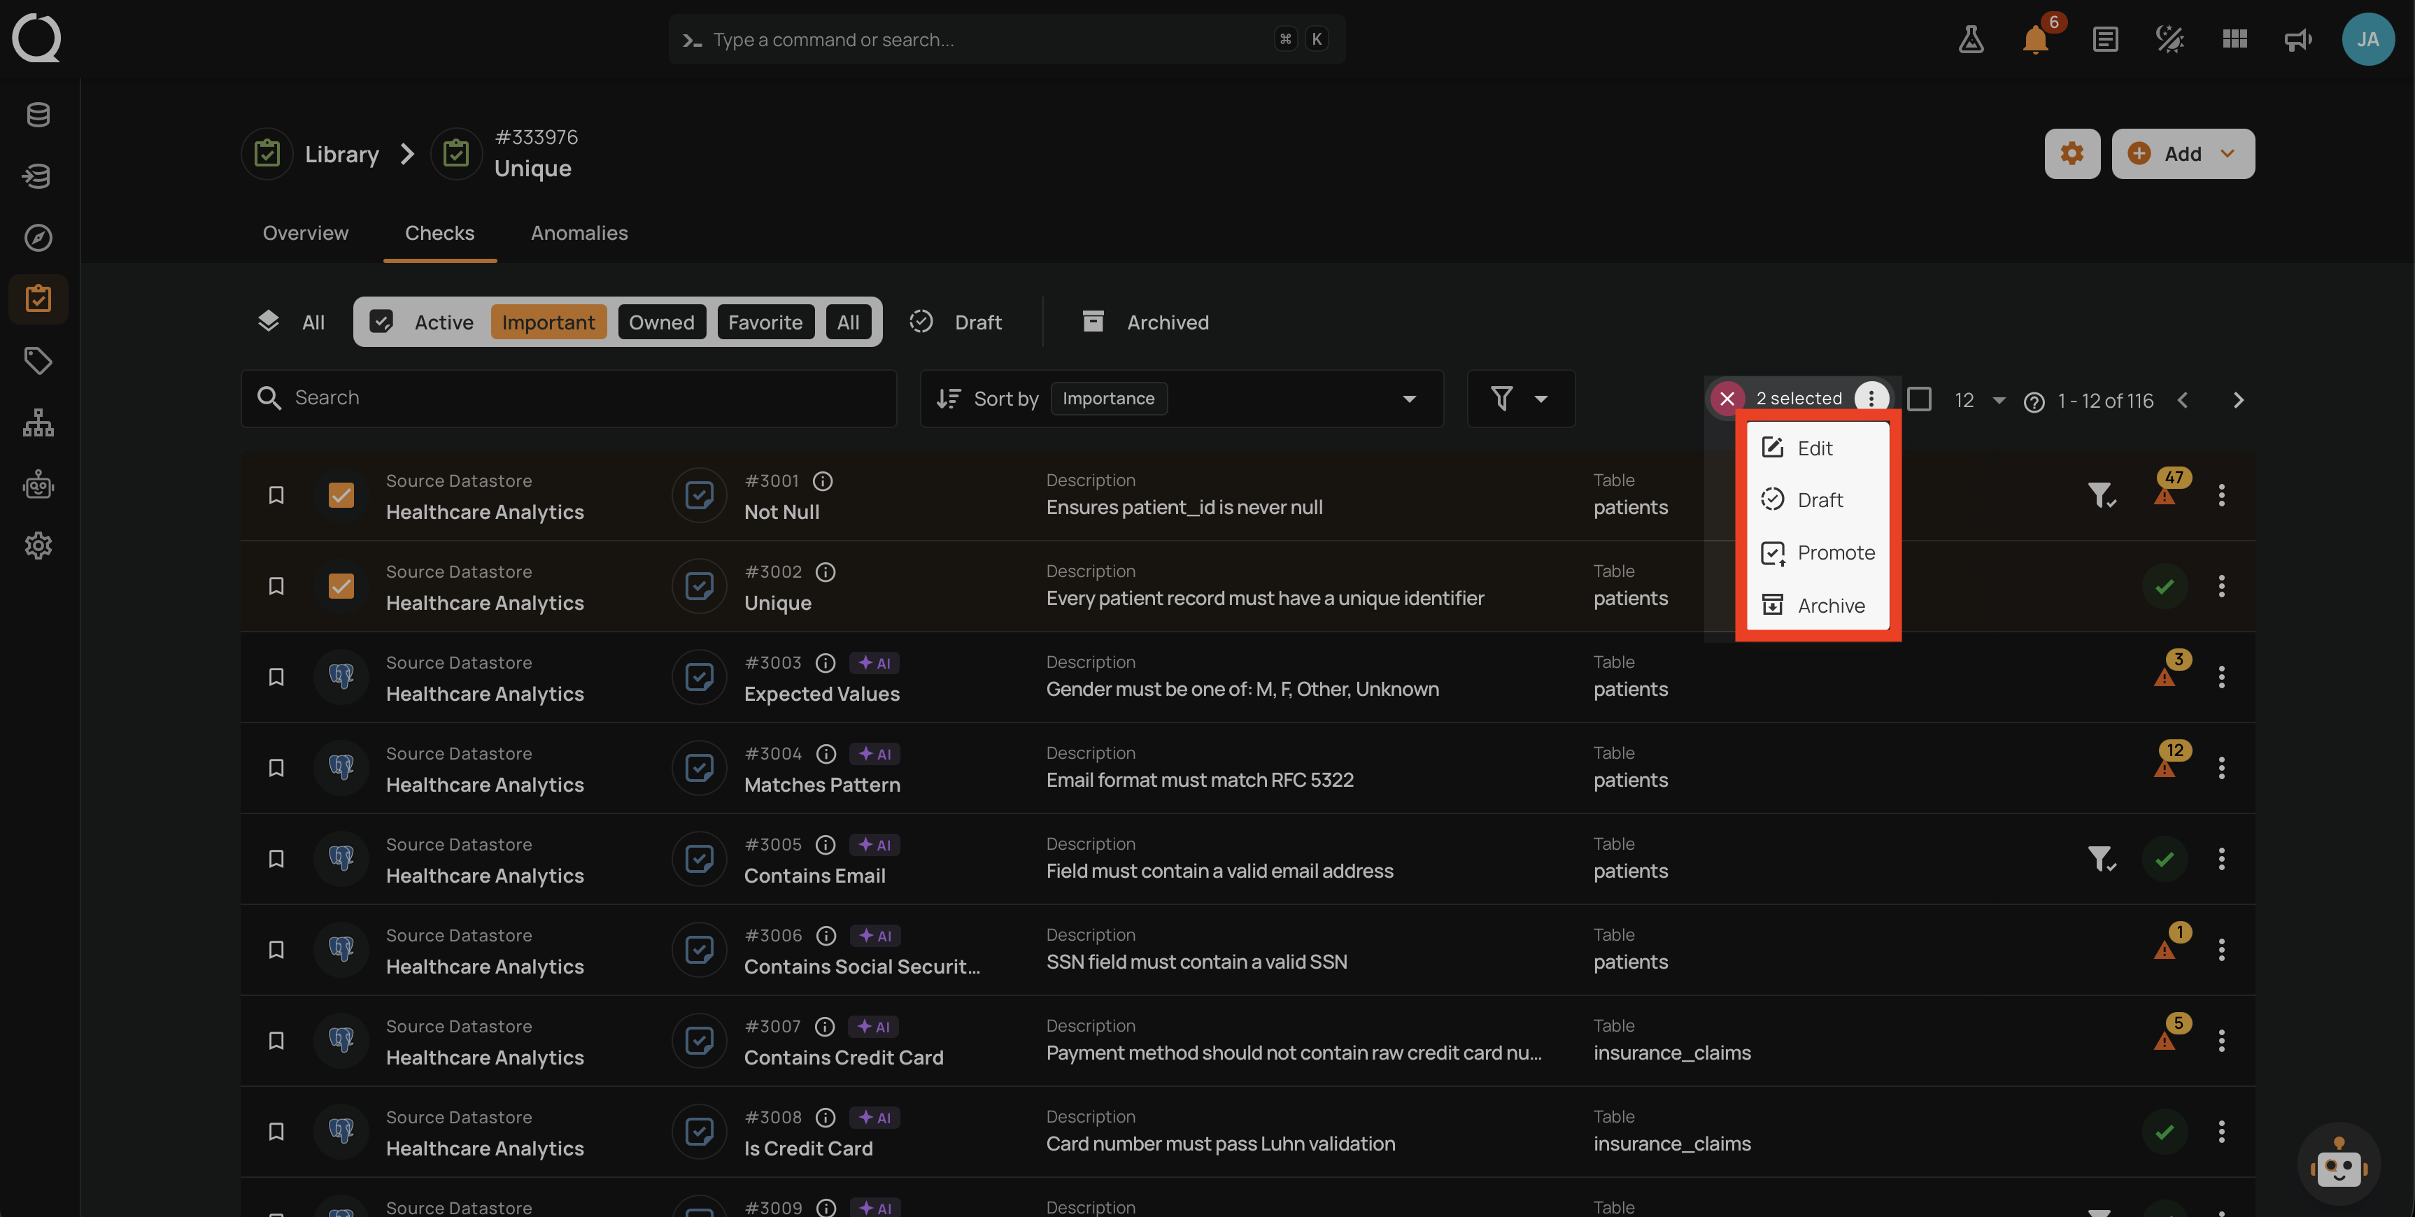
Task: Uncheck the #3002 Unique row checkbox
Action: 341,586
